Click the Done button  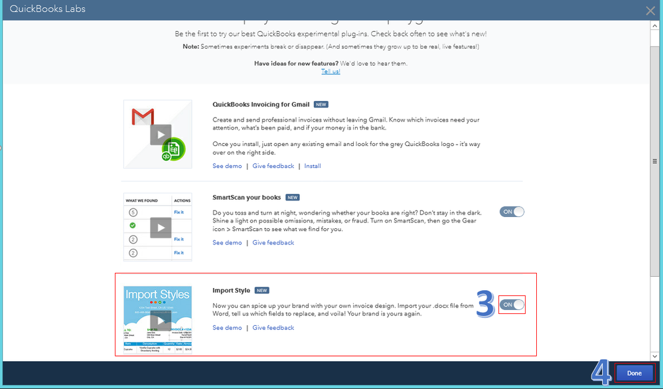point(634,373)
